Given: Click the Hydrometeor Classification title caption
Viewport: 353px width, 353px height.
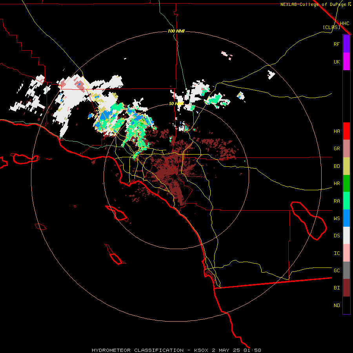Looking at the screenshot, I should coord(176,350).
